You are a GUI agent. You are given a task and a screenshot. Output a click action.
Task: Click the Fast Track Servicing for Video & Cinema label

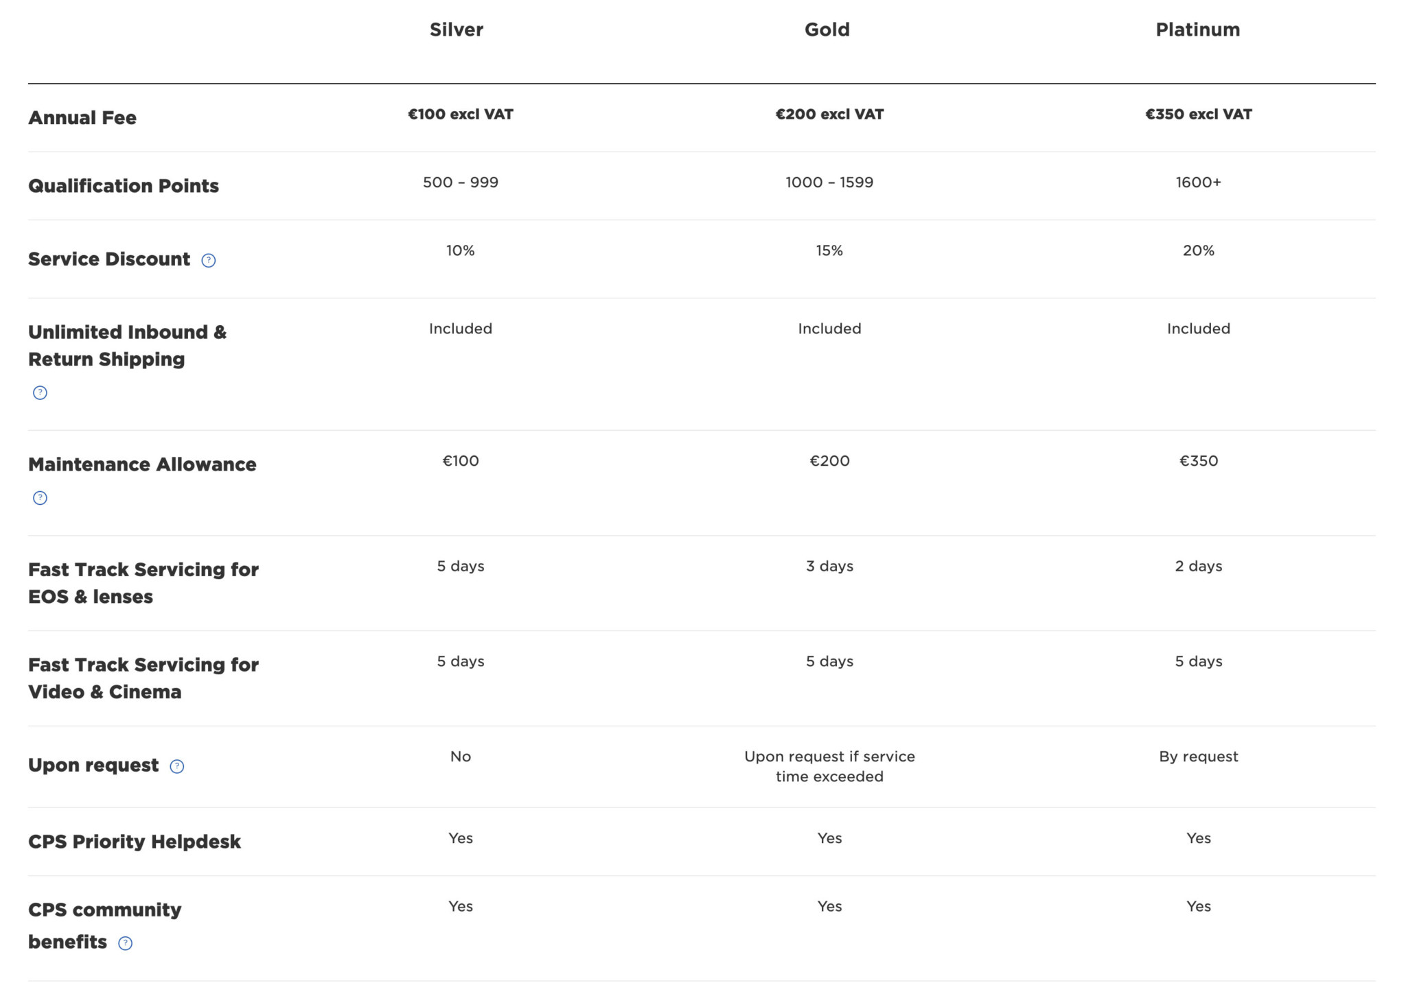click(143, 678)
